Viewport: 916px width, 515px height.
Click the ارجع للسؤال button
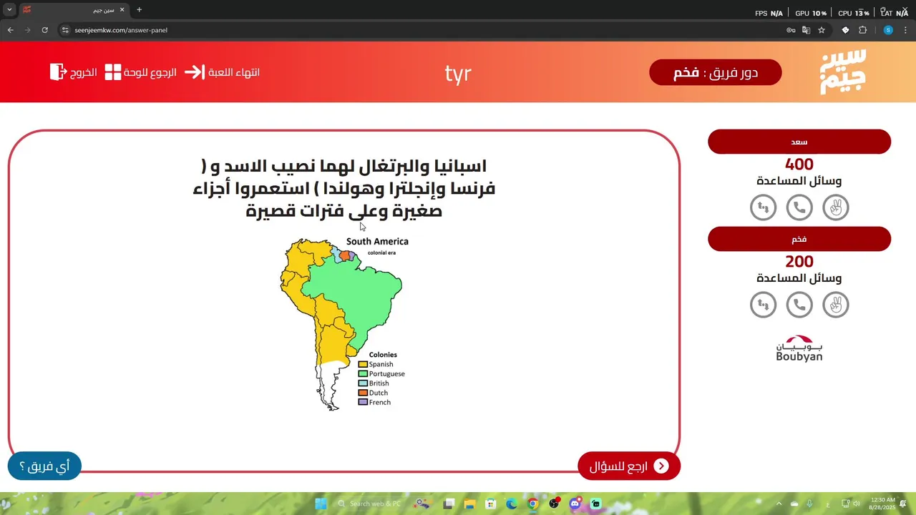[629, 466]
